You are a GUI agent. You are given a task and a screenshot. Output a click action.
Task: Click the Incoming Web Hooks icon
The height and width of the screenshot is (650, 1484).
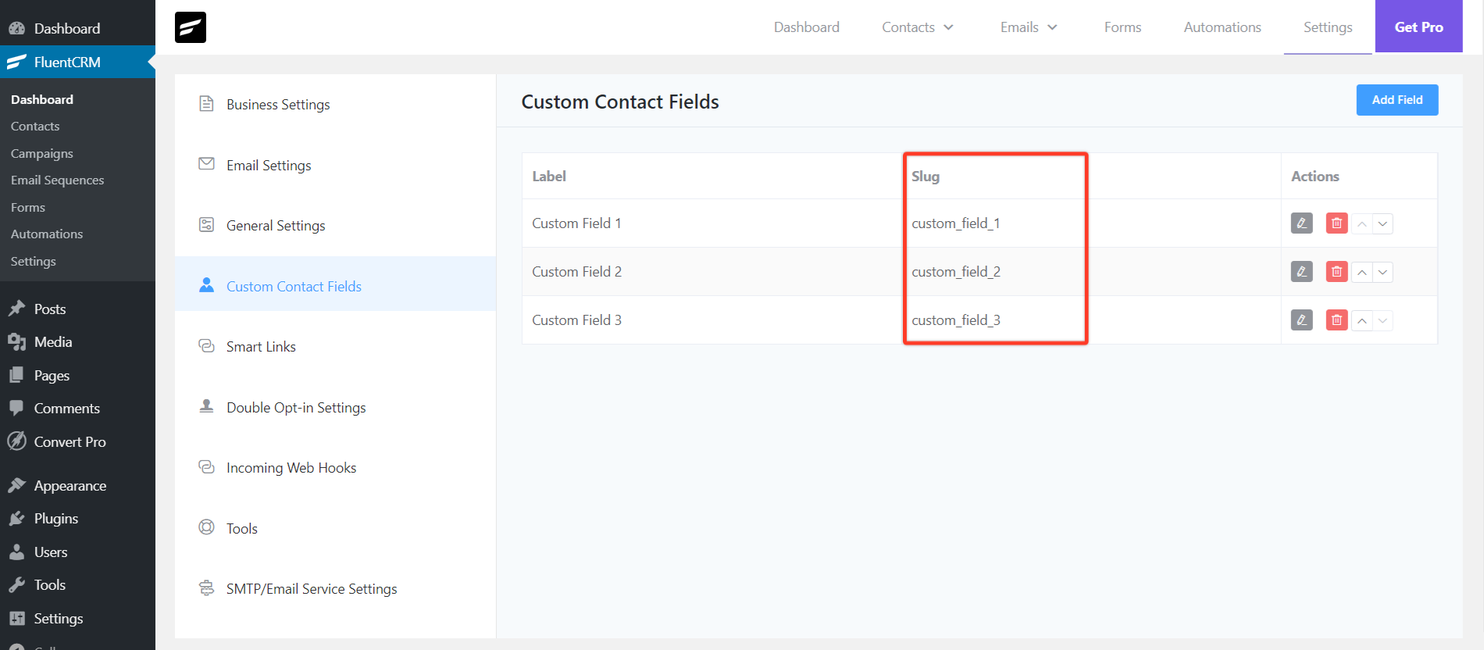pyautogui.click(x=206, y=466)
